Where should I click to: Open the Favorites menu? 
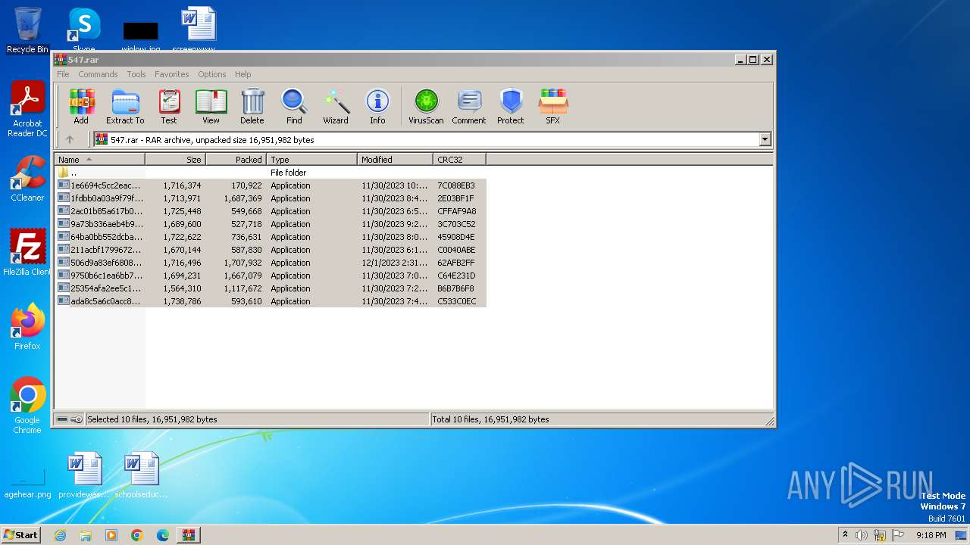172,74
